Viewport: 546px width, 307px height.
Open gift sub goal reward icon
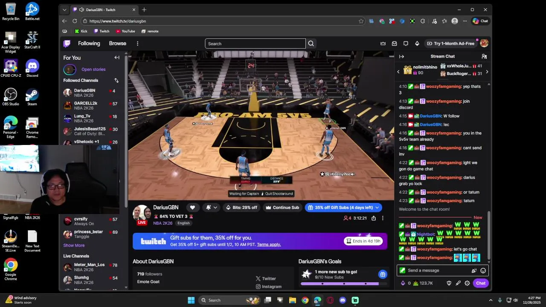click(383, 274)
